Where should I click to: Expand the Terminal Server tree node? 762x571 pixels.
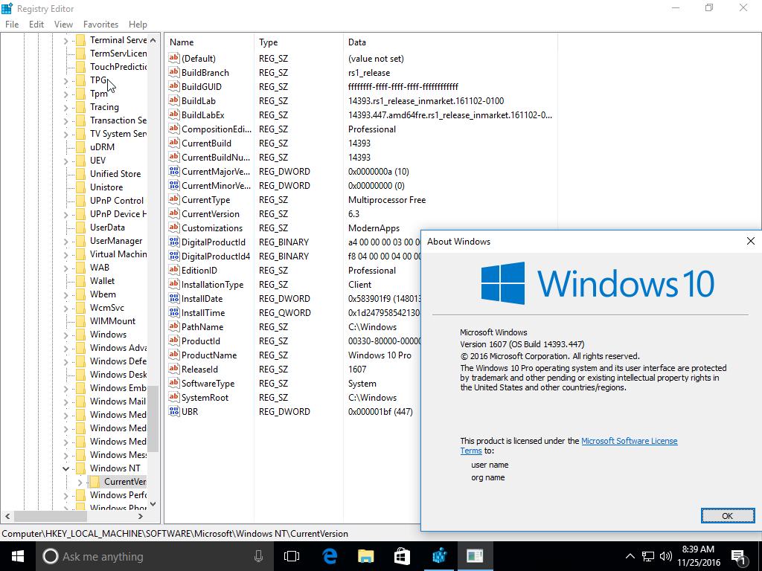[65, 40]
